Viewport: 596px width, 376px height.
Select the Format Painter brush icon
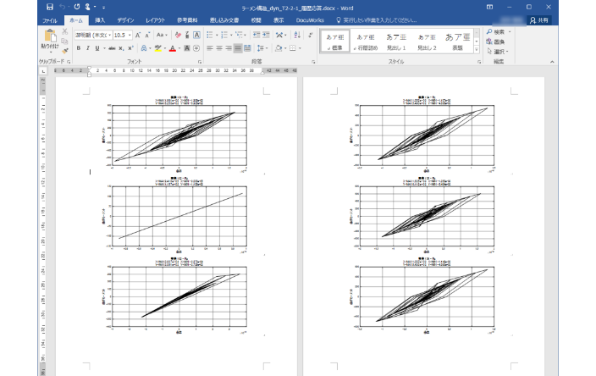[65, 49]
